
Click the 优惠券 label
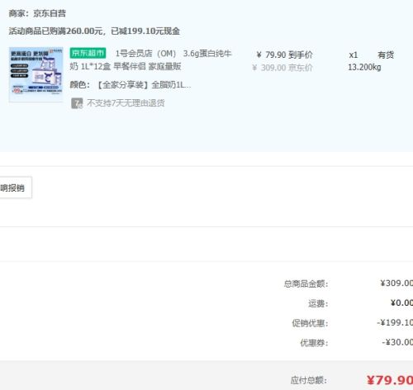pos(314,343)
